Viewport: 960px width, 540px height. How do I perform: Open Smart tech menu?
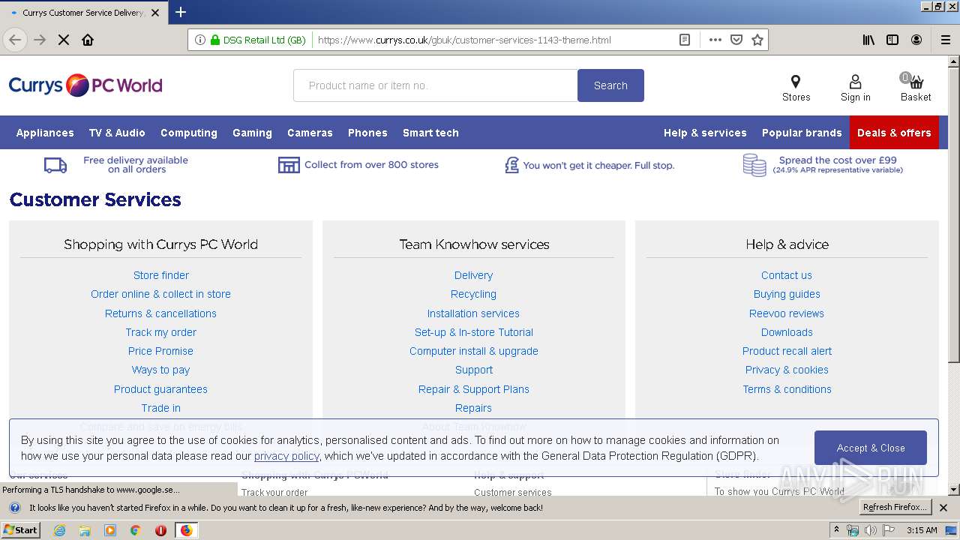(x=430, y=133)
